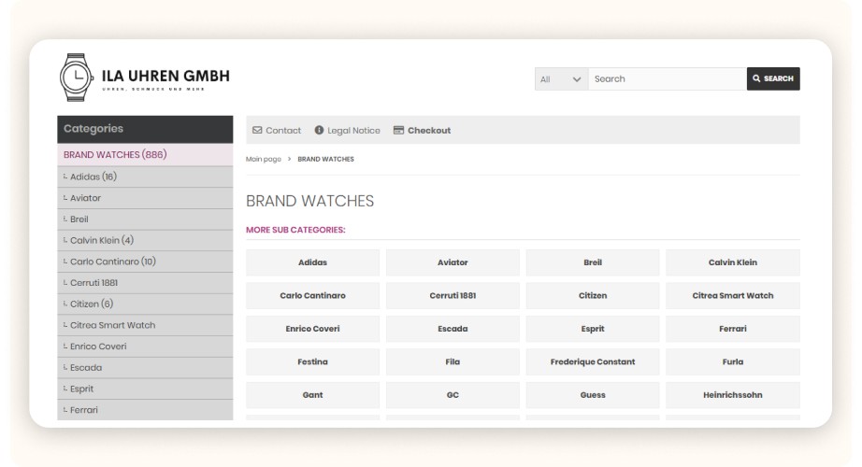
Task: Open Fila sub category tile
Action: coord(453,362)
